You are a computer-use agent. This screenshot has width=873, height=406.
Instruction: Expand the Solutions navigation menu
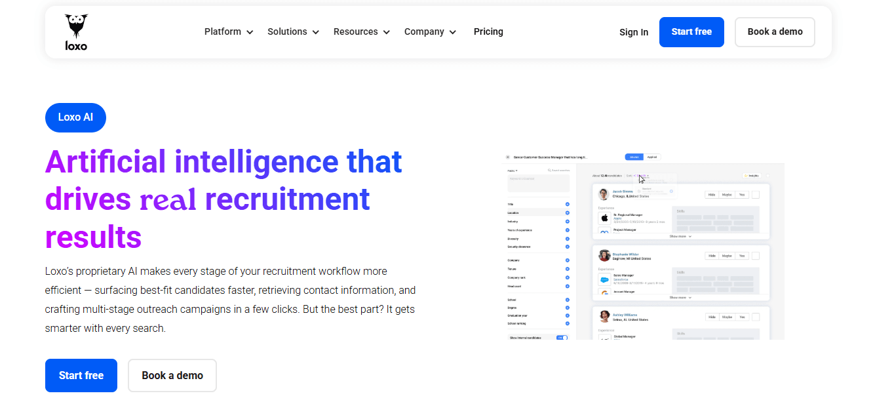(293, 31)
